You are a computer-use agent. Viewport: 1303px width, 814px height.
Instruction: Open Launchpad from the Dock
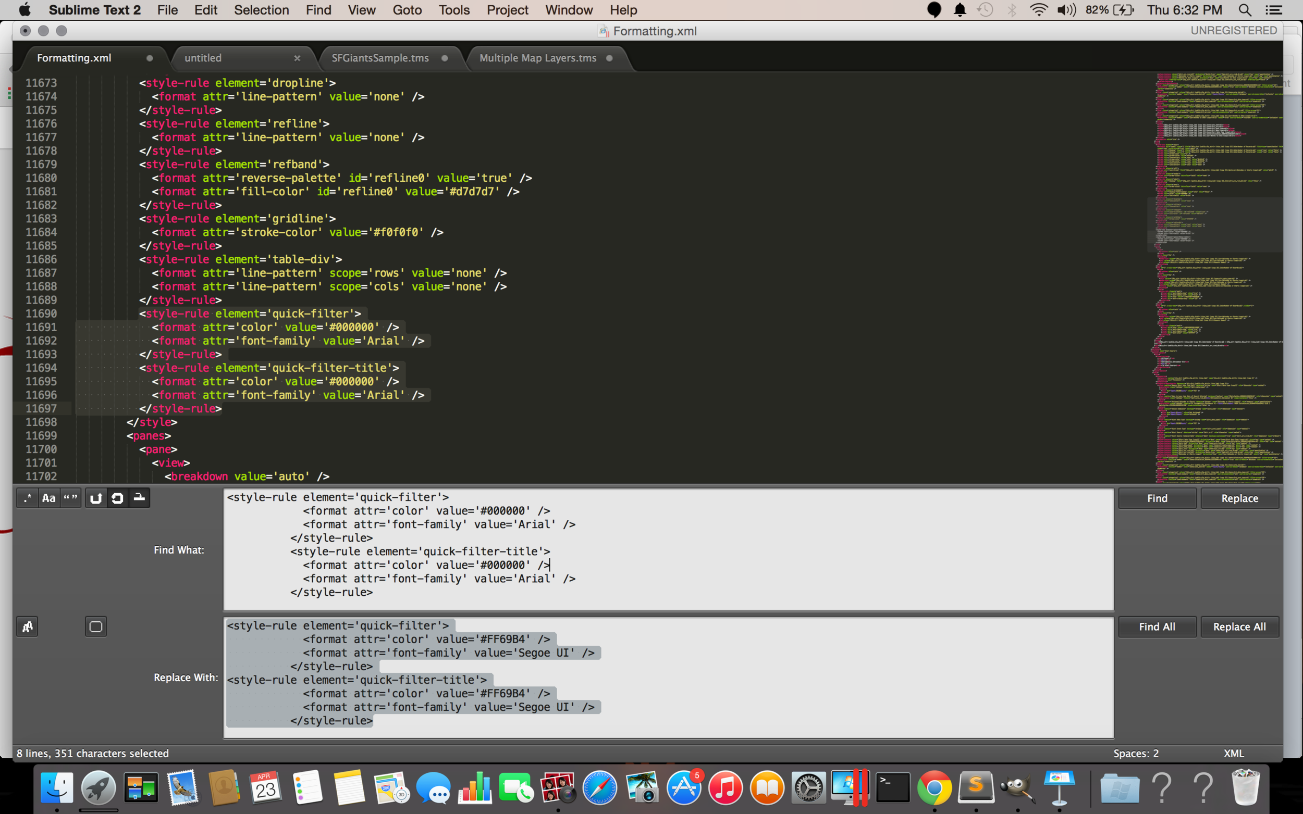pos(99,787)
